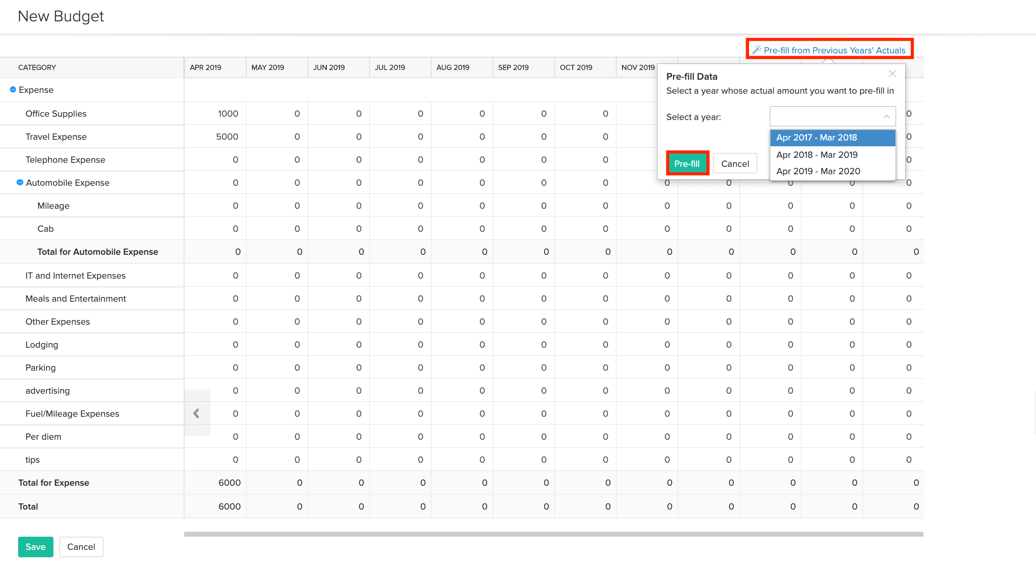Save the new budget
This screenshot has height=563, width=1036.
point(35,547)
